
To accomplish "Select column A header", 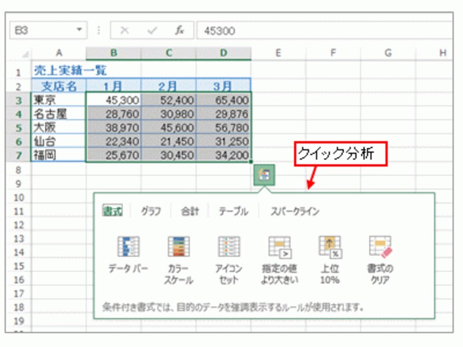I will point(59,53).
